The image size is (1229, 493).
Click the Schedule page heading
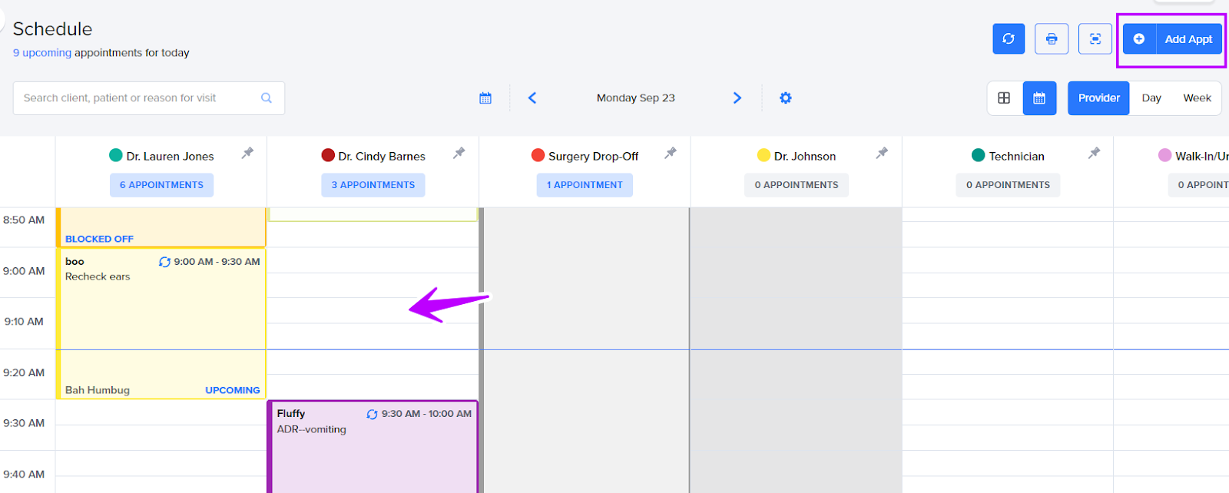pos(53,29)
